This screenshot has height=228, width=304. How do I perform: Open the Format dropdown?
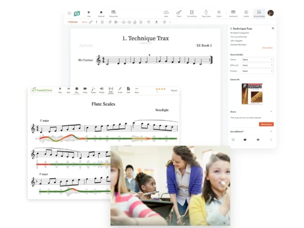pyautogui.click(x=257, y=71)
